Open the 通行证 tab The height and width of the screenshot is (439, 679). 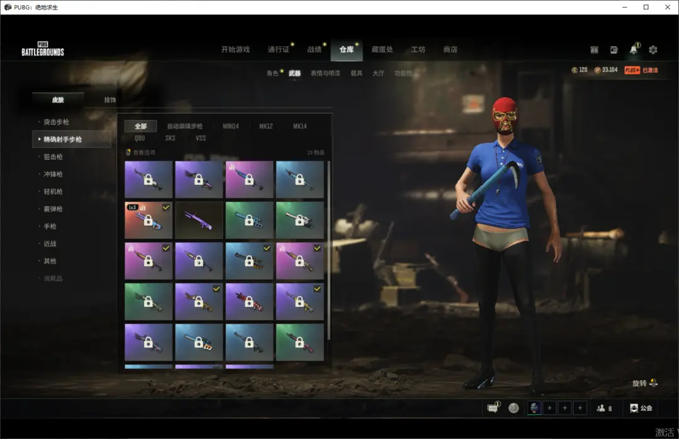(x=279, y=50)
